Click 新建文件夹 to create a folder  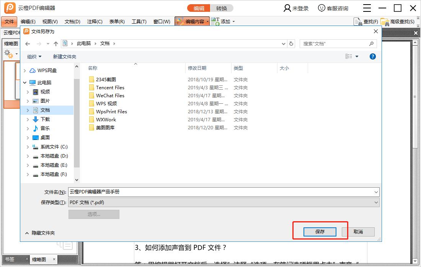pyautogui.click(x=64, y=56)
